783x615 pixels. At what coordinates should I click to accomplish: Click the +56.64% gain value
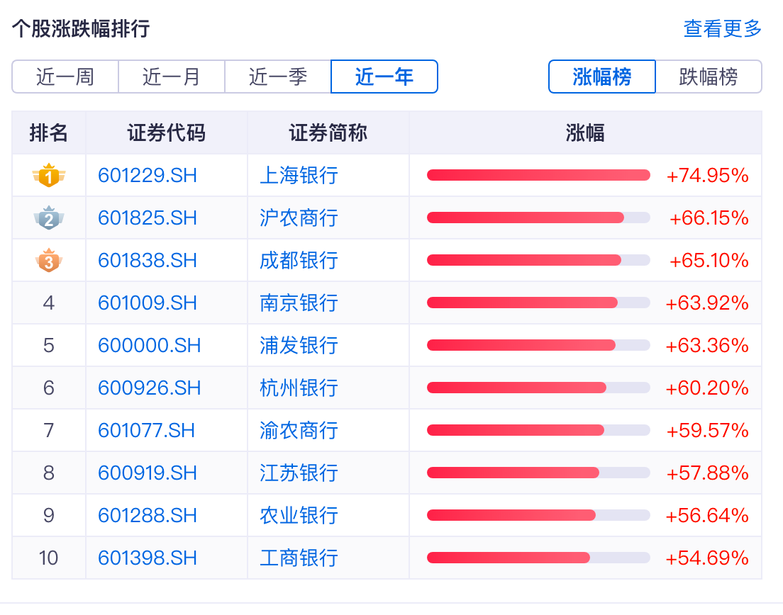pyautogui.click(x=707, y=515)
